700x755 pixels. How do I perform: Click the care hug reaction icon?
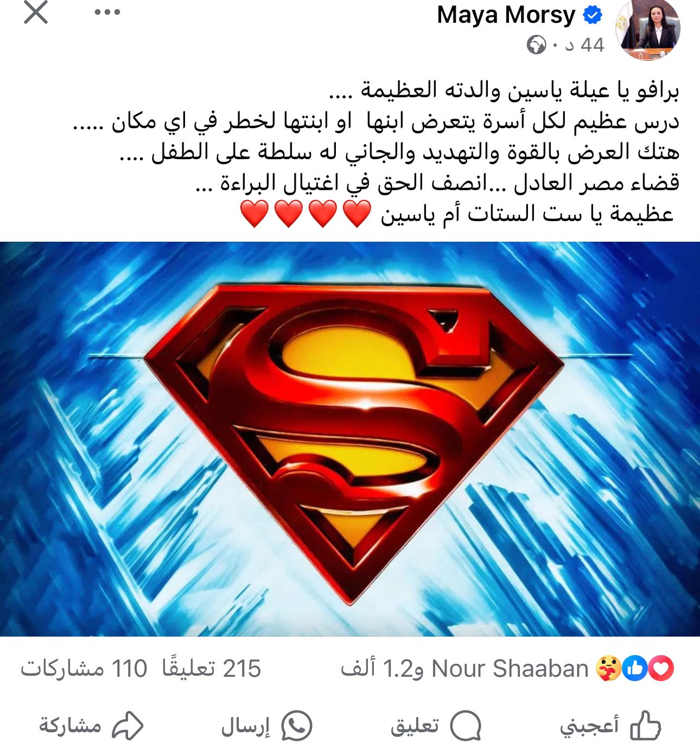[x=609, y=669]
